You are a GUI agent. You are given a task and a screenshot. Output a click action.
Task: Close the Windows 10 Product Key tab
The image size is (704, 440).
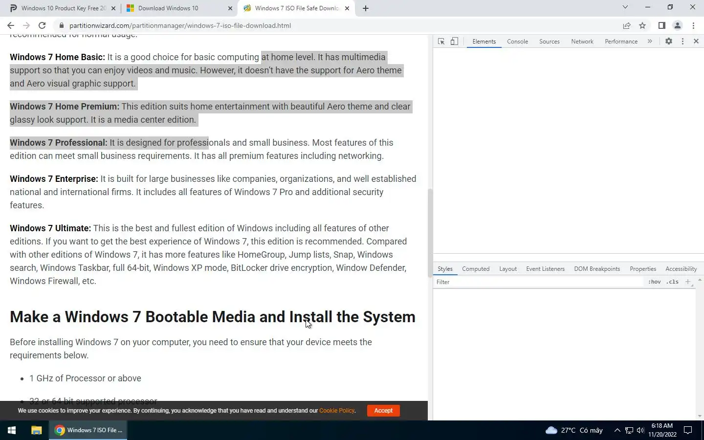(113, 8)
